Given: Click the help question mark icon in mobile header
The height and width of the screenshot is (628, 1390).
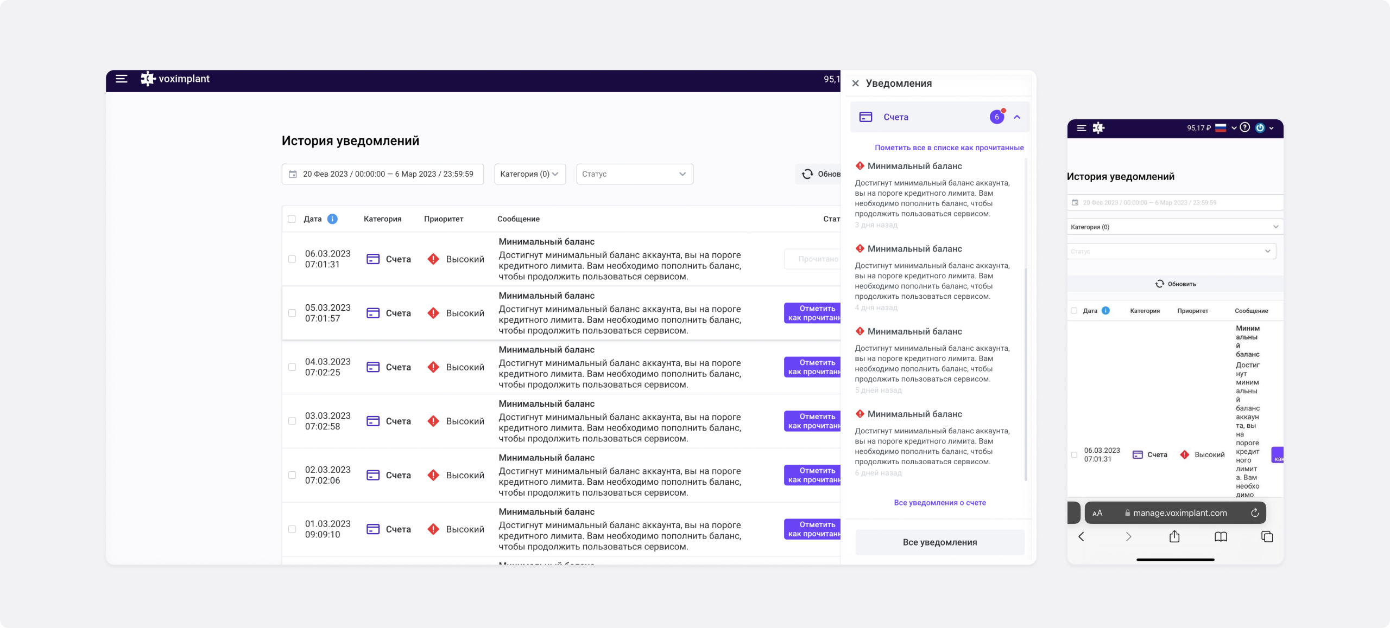Looking at the screenshot, I should [1245, 128].
